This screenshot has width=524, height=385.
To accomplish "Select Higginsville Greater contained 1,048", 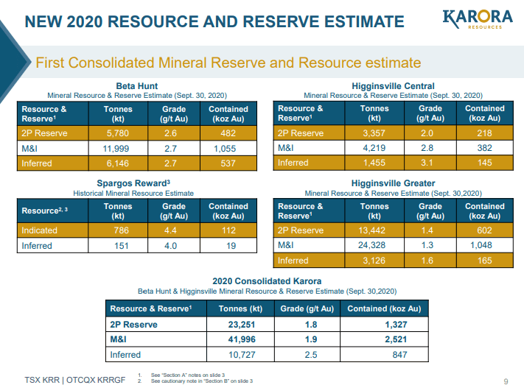I will tap(481, 245).
